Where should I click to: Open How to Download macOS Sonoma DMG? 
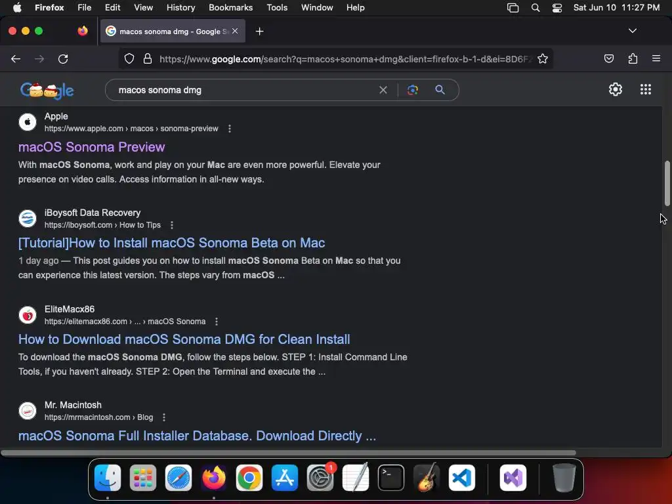coord(184,339)
